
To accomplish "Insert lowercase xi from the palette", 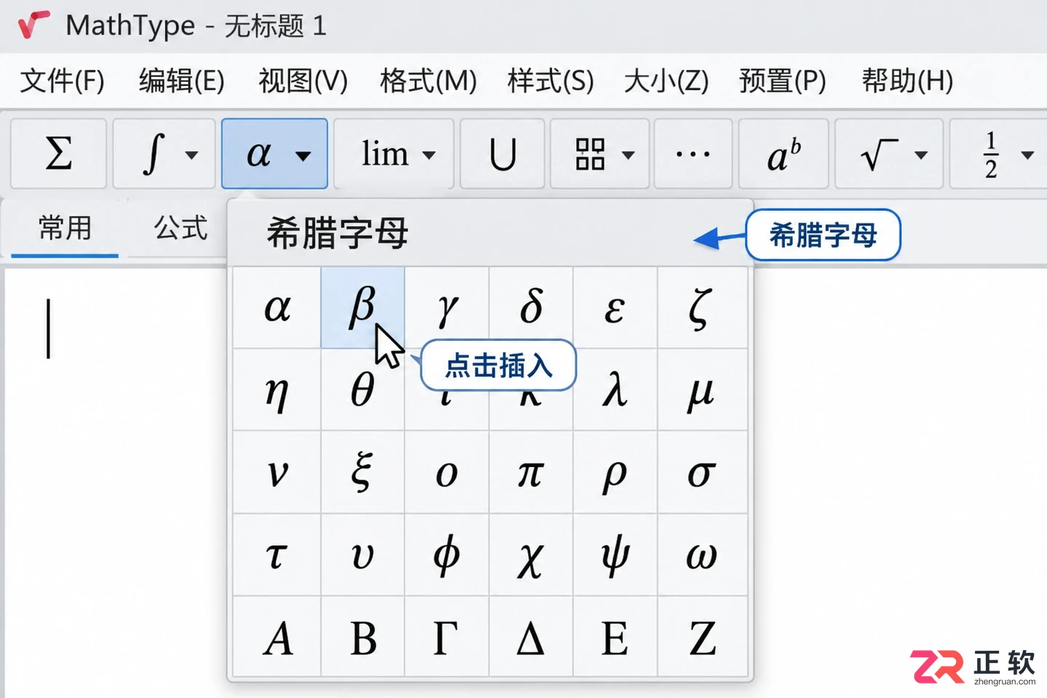I will point(363,473).
